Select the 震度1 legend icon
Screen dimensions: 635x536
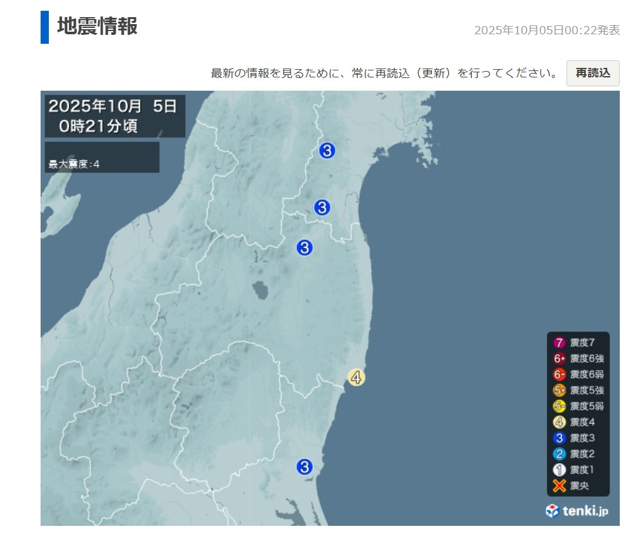tap(559, 470)
